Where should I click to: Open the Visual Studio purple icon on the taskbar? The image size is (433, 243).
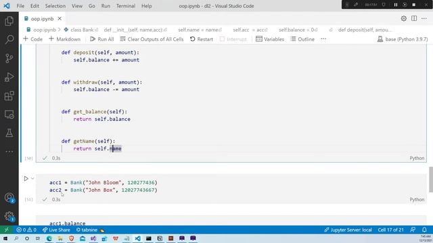pyautogui.click(x=93, y=238)
